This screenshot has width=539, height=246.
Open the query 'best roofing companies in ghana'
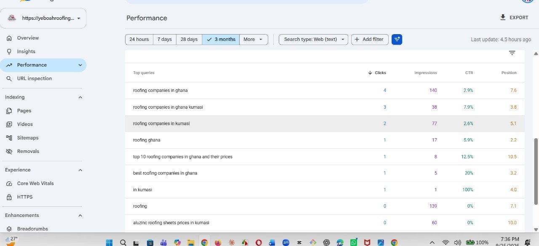tap(165, 173)
